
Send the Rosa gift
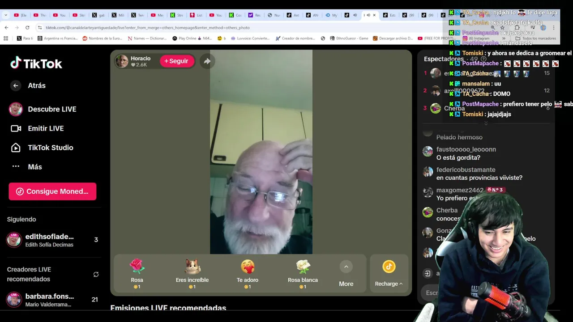coord(137,274)
